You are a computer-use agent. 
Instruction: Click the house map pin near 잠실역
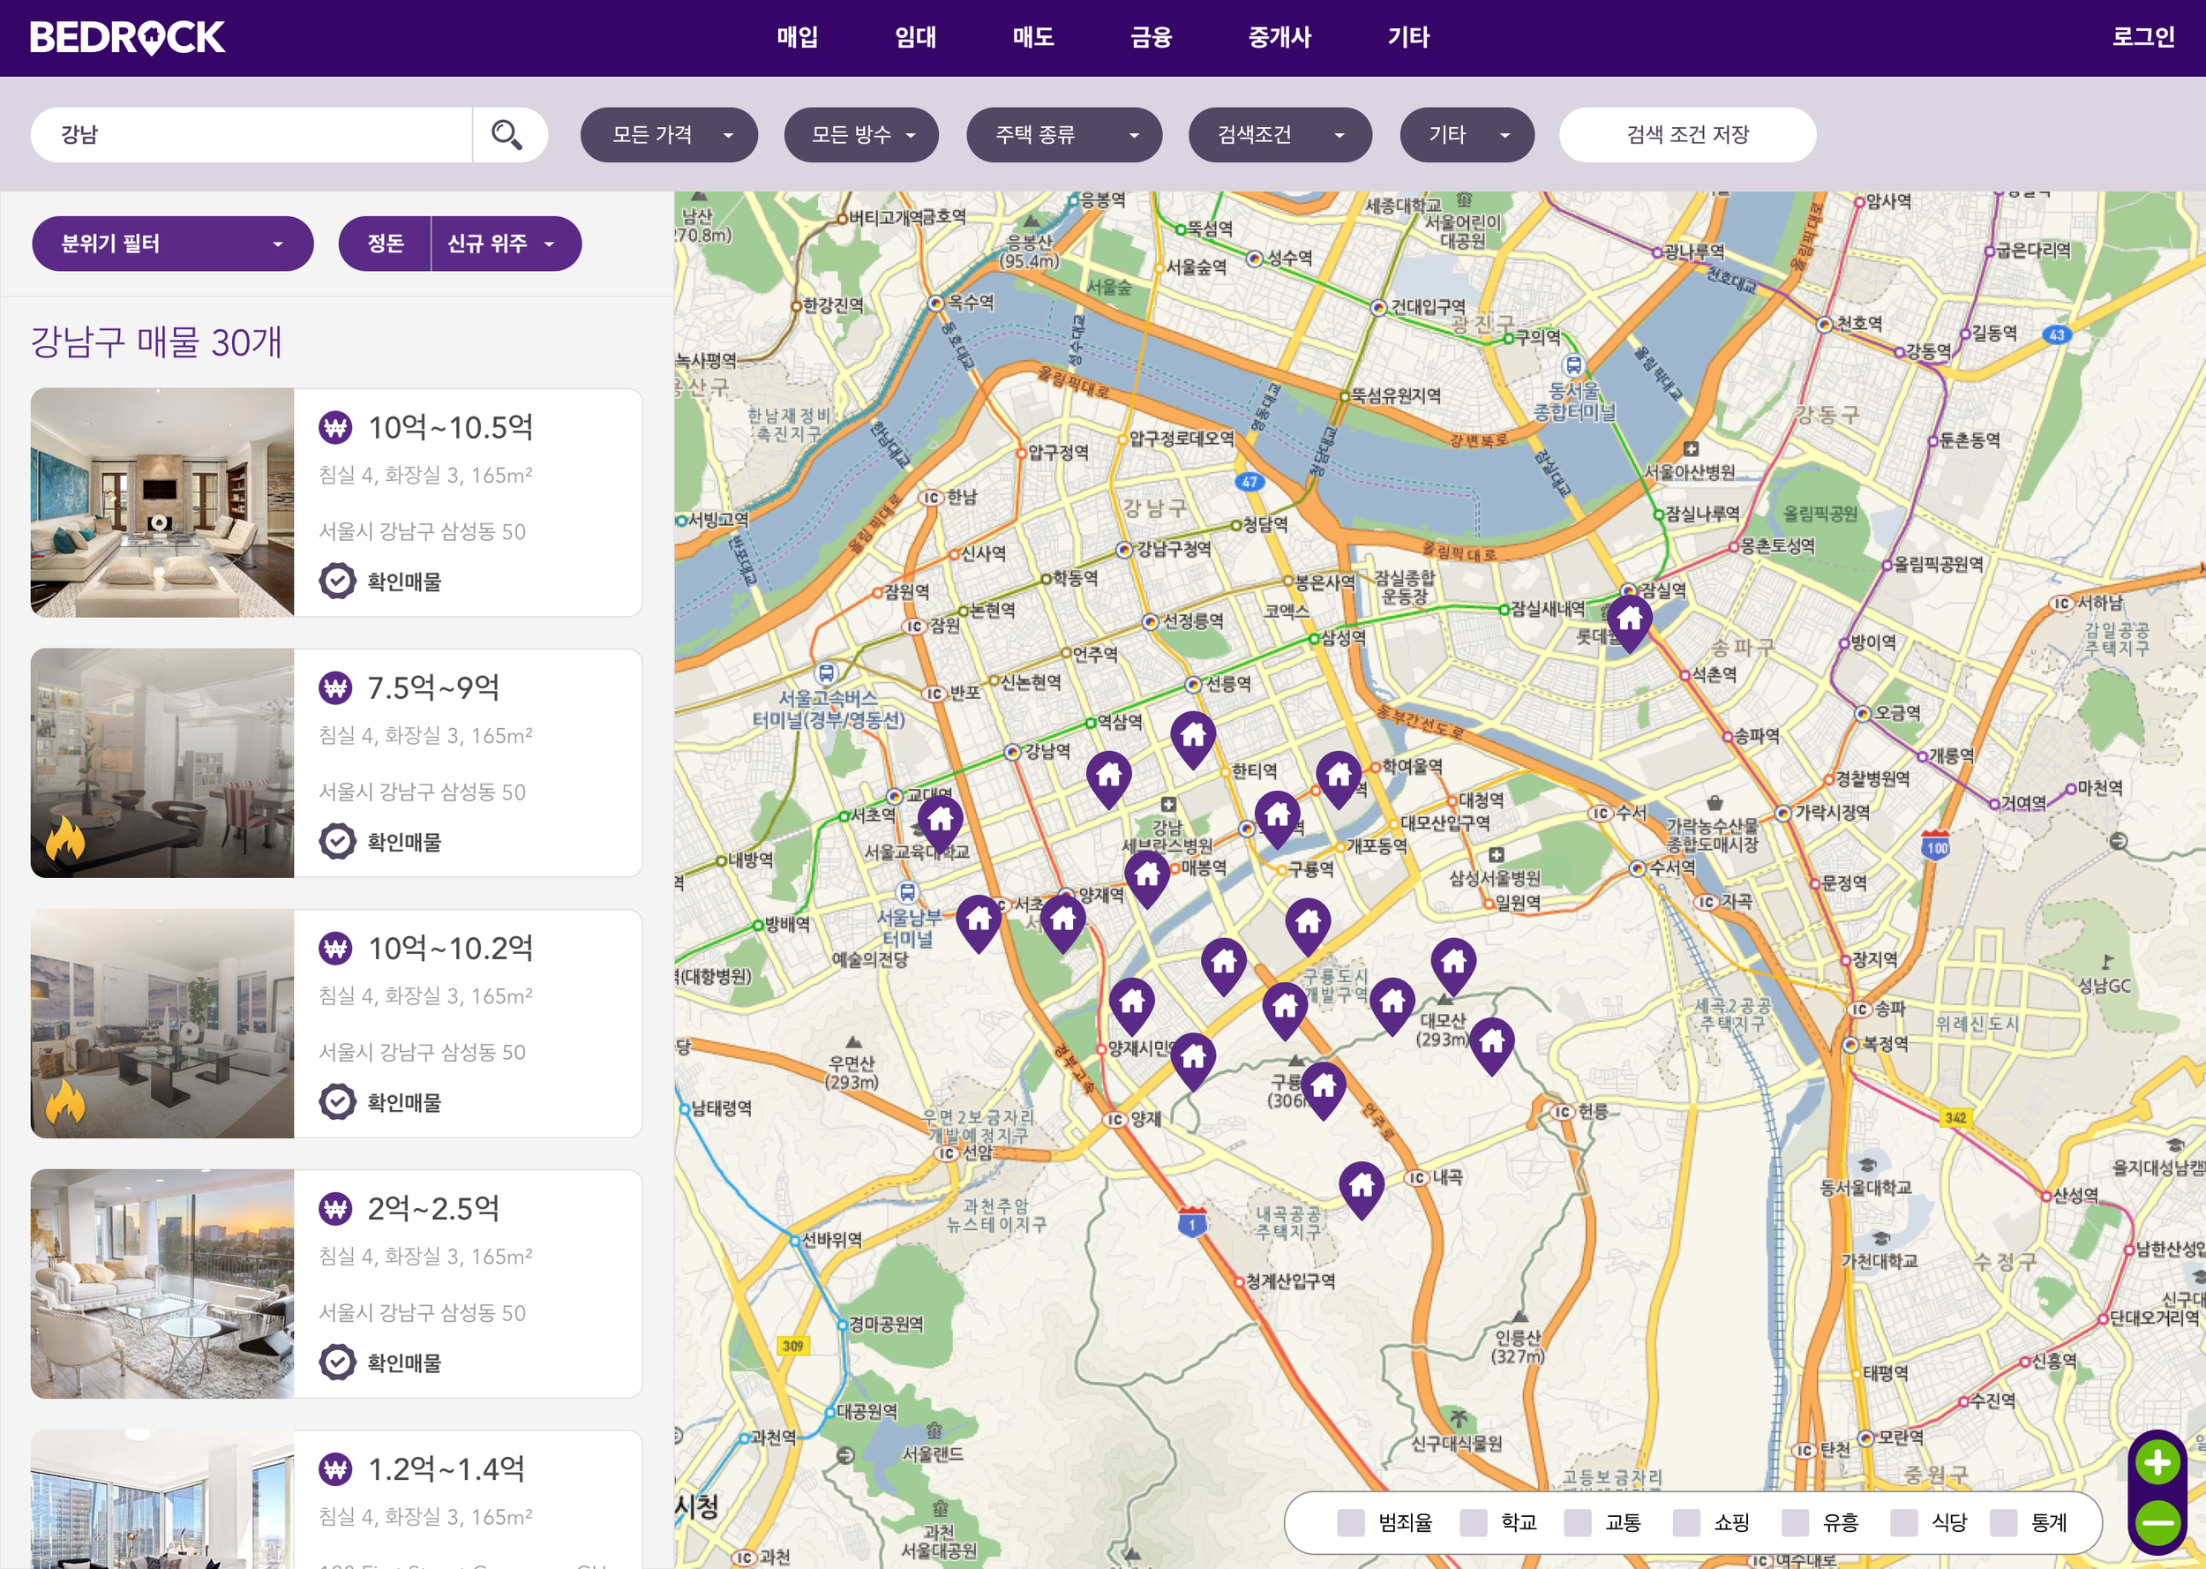coord(1630,620)
